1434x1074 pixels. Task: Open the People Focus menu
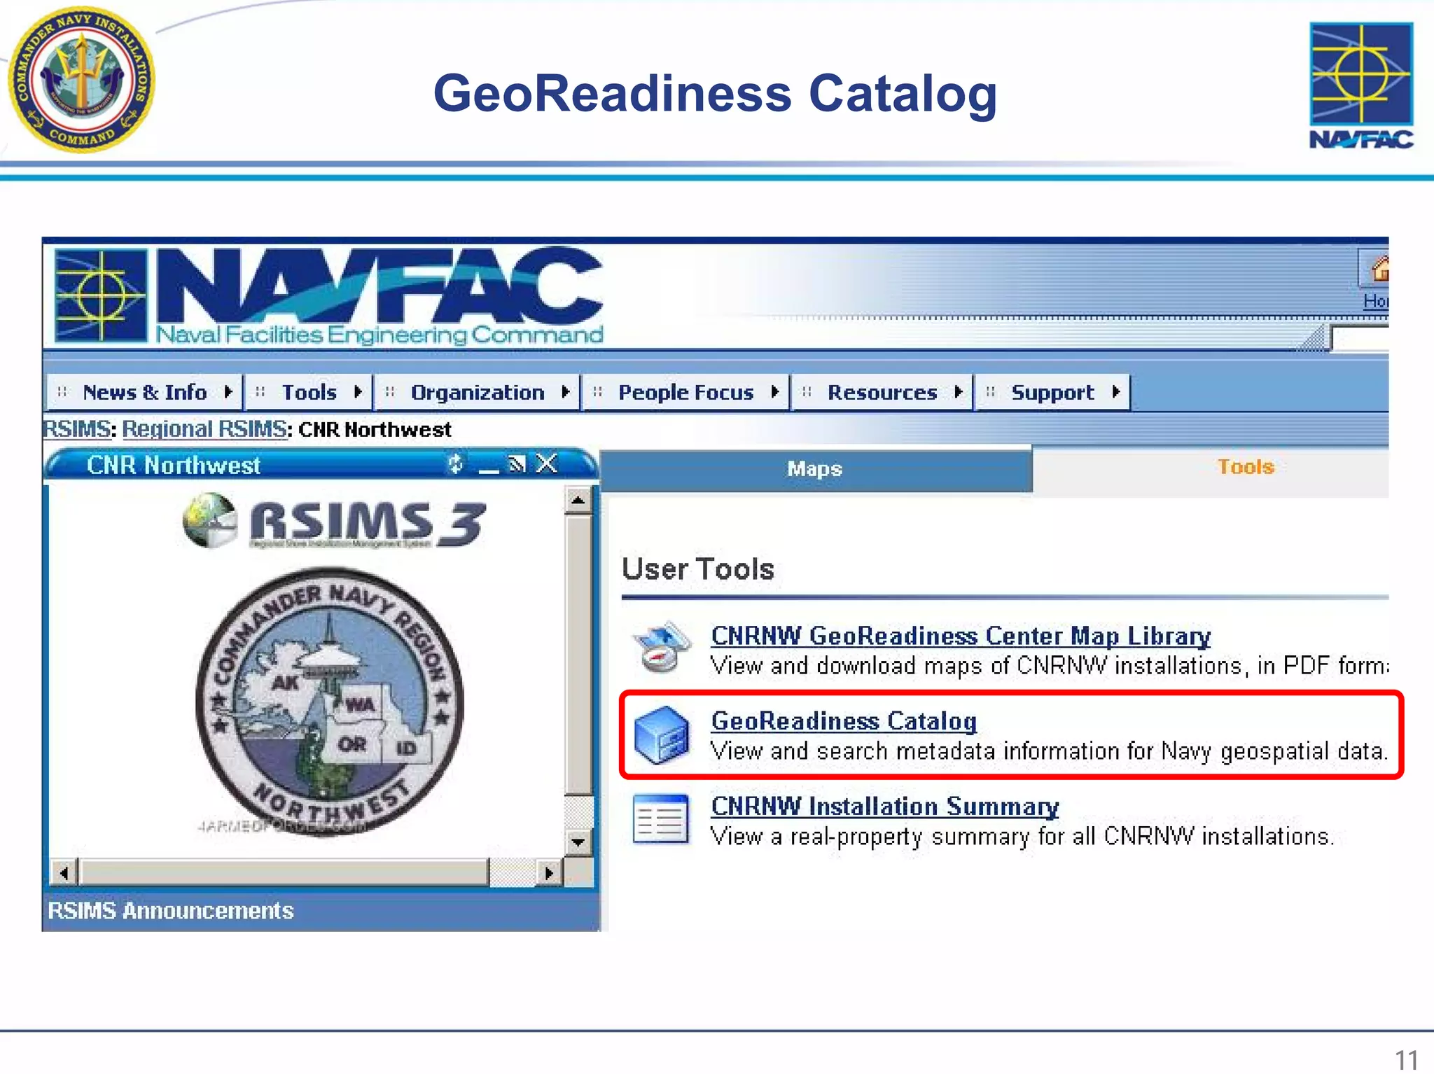pos(685,392)
